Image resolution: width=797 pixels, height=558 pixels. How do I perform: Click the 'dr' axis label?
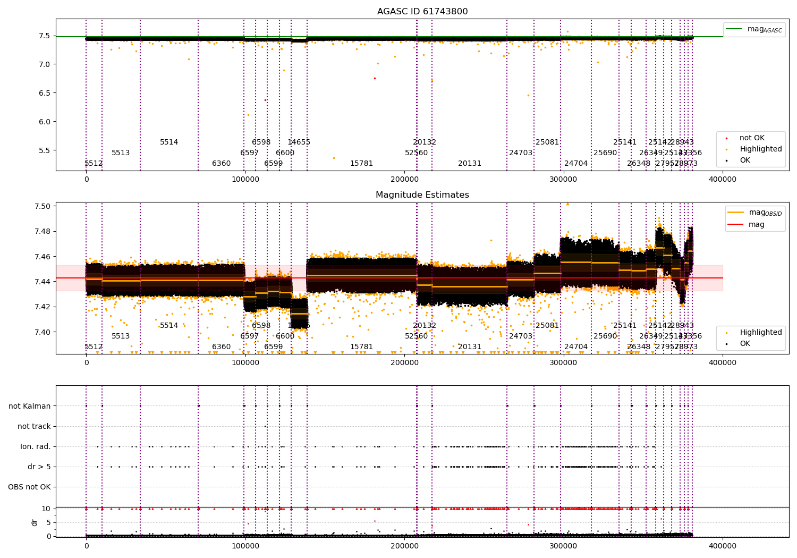[x=35, y=522]
